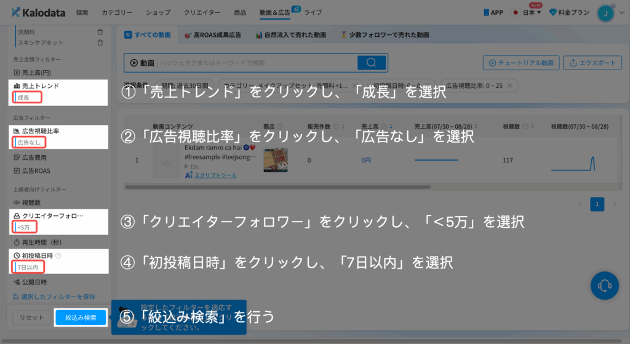Switch to the 少数フォロワーで売れた動画 tab
Viewport: 630px width, 344px height.
pyautogui.click(x=385, y=35)
